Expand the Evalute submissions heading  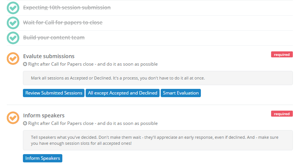(x=49, y=56)
